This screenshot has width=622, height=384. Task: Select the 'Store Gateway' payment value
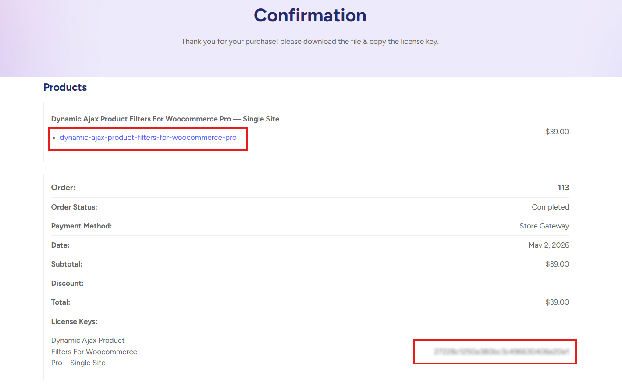coord(544,226)
